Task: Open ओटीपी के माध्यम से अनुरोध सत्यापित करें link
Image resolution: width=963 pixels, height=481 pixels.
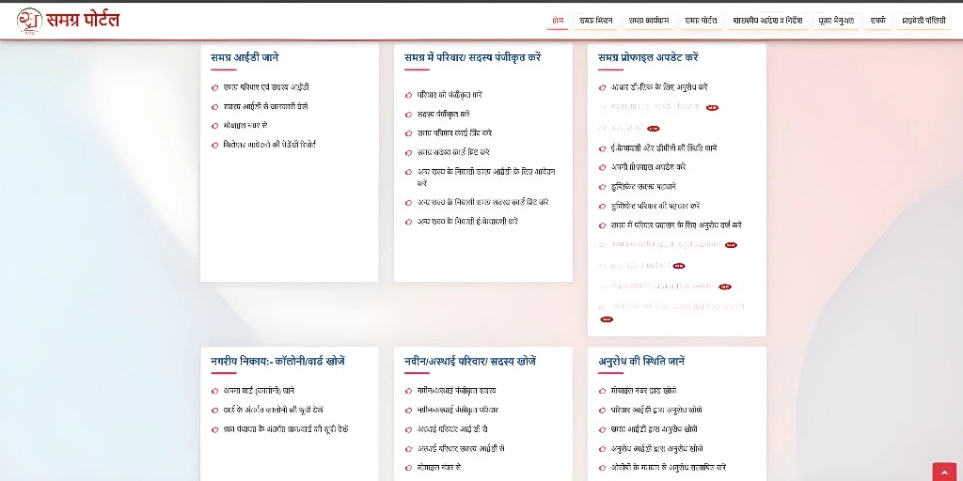Action: (x=669, y=468)
